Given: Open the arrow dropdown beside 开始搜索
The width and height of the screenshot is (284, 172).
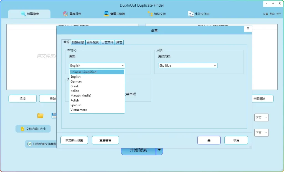Looking at the screenshot, I should 159,151.
